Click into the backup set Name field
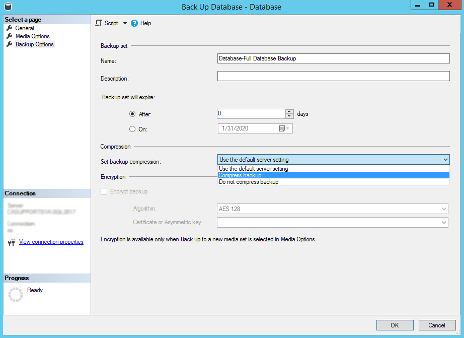The width and height of the screenshot is (464, 338). [334, 58]
